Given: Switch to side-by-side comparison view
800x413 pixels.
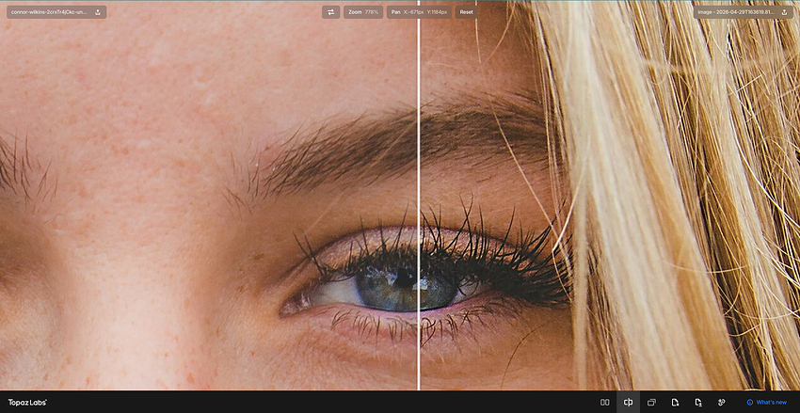Looking at the screenshot, I should 604,403.
